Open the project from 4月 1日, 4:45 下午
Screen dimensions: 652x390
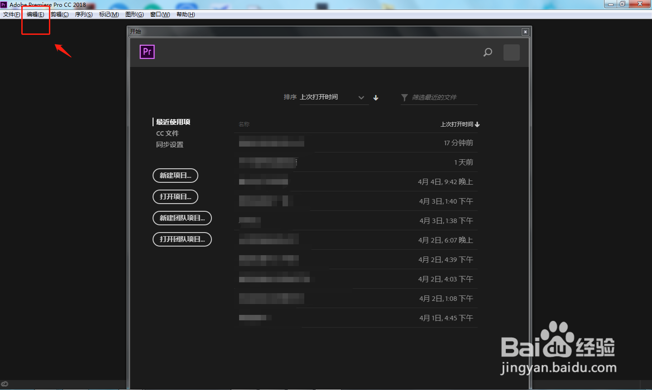point(356,318)
